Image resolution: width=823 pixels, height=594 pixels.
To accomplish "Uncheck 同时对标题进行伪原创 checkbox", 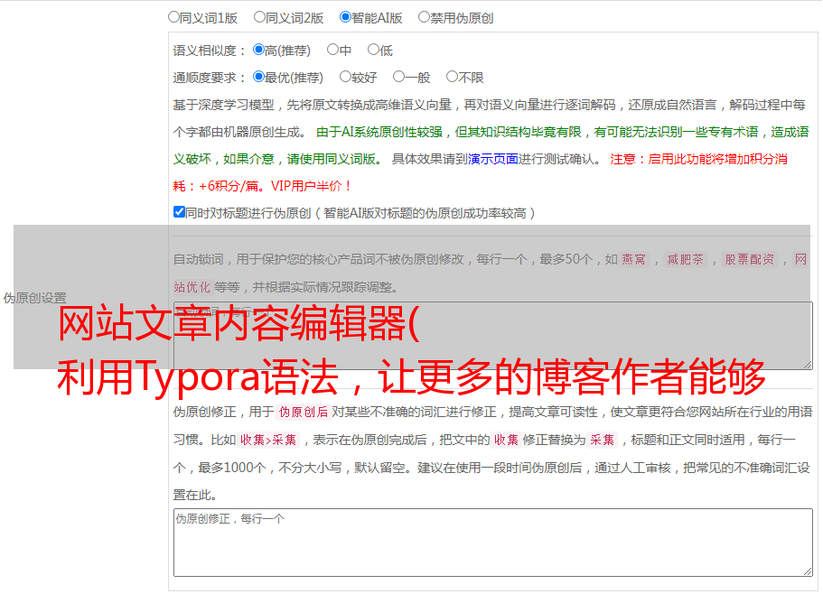I will pos(179,212).
